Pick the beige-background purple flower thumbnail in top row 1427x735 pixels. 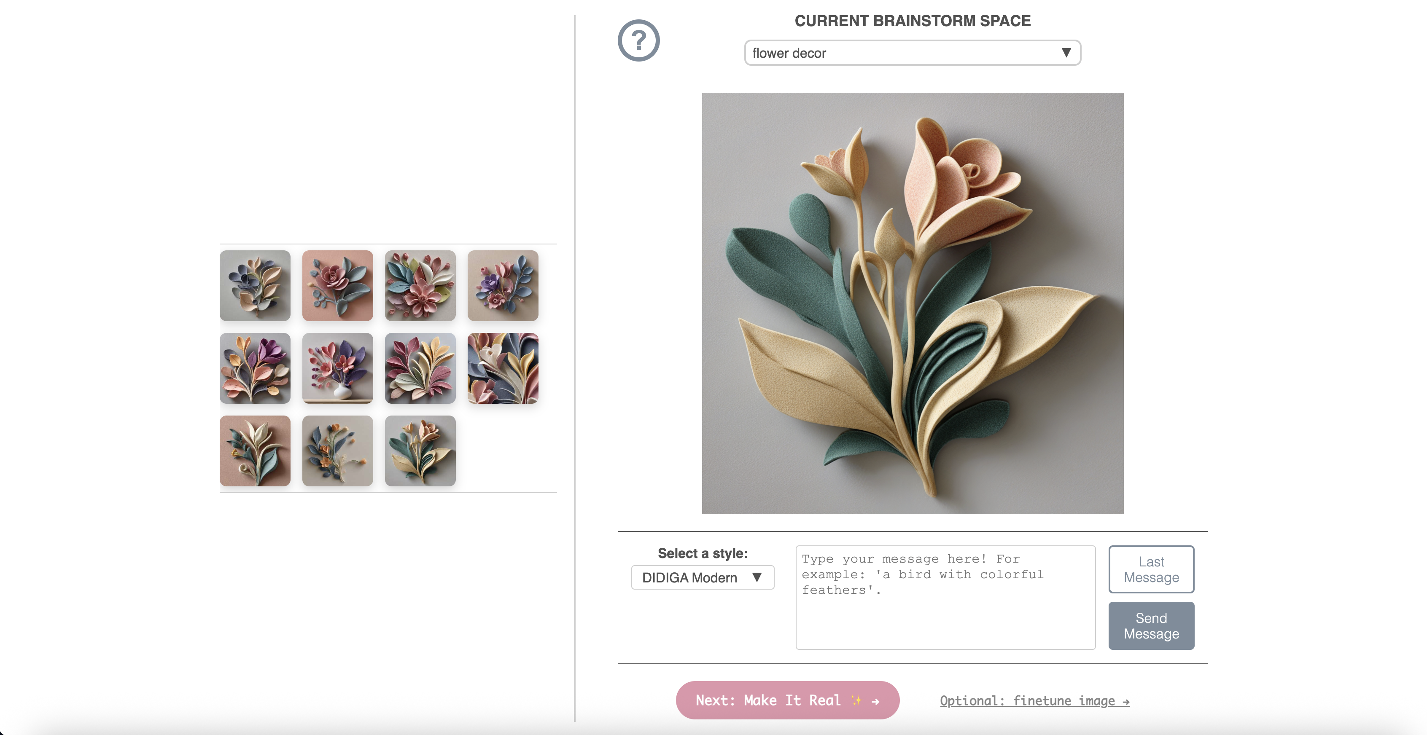pyautogui.click(x=502, y=286)
